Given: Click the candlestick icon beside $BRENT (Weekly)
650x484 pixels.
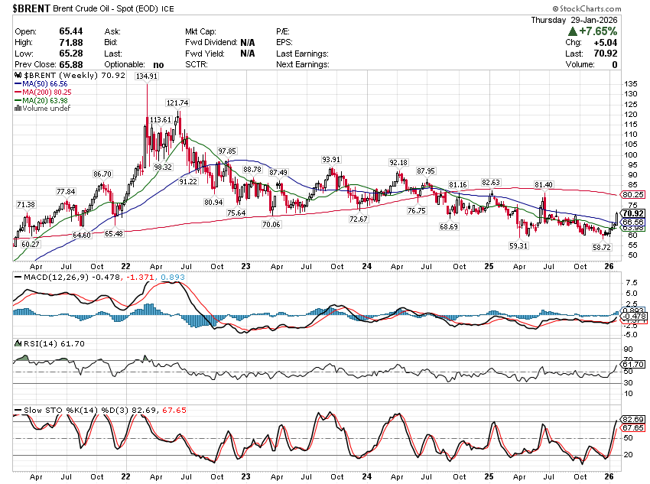Looking at the screenshot, I should coord(16,76).
